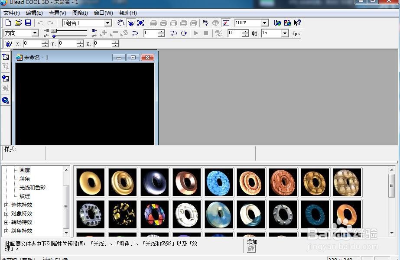Click the render quality preview icon
This screenshot has width=400, height=260.
point(205,23)
